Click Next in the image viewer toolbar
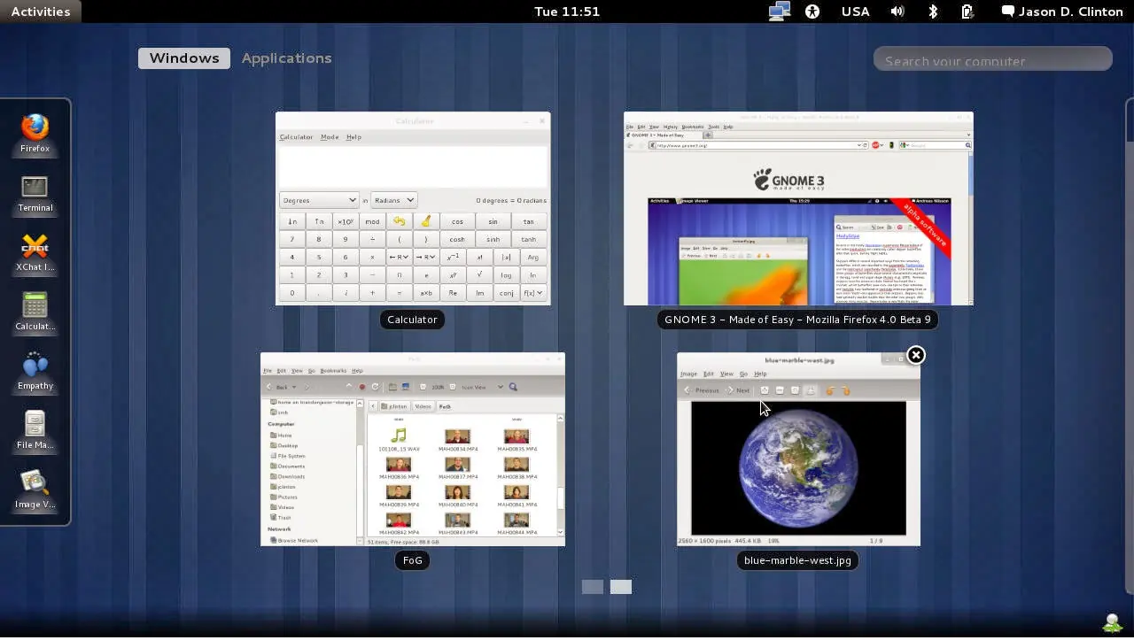The image size is (1134, 640). coord(738,390)
